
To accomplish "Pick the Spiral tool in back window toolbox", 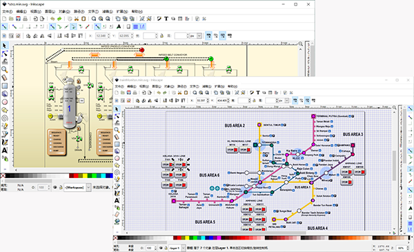I will [5, 118].
